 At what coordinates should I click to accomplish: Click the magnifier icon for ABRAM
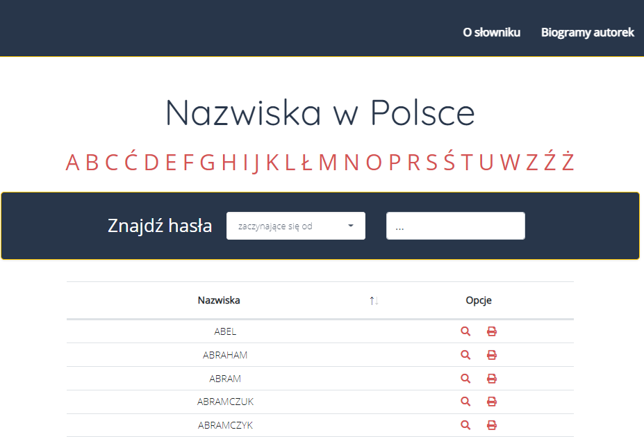click(x=465, y=379)
